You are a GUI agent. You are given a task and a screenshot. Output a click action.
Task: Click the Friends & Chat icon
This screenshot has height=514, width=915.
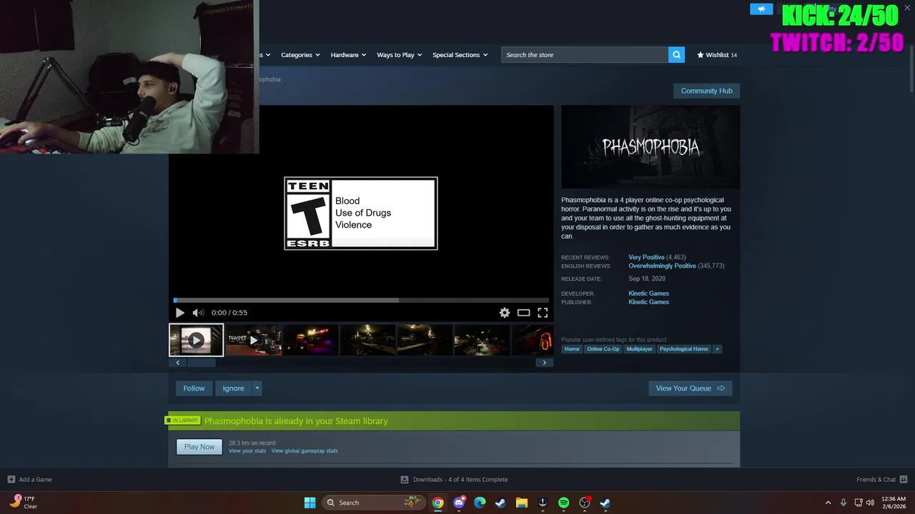[x=904, y=479]
